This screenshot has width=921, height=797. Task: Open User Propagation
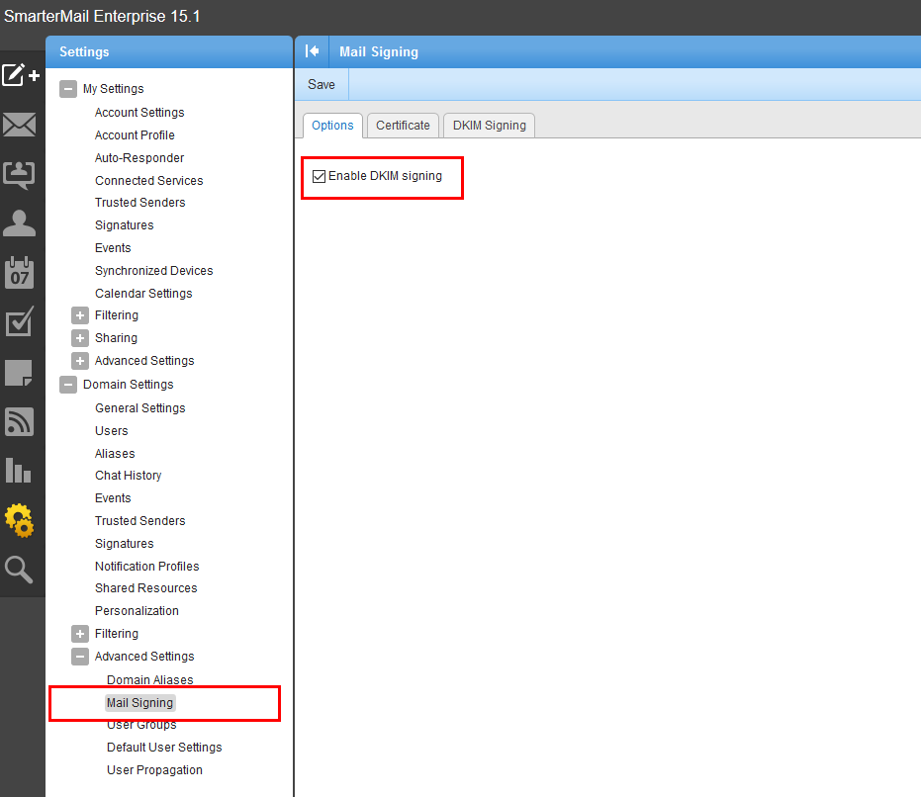pos(154,770)
